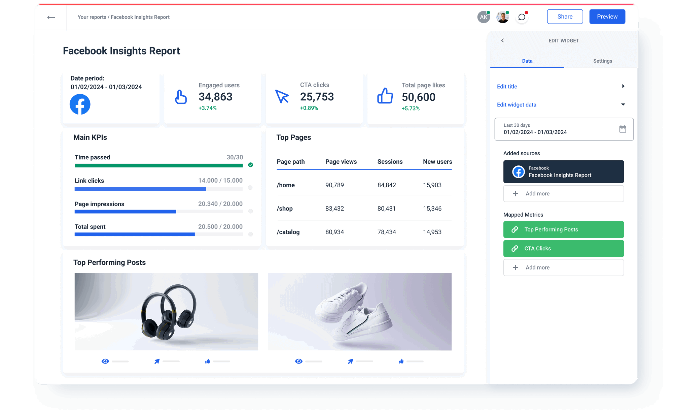This screenshot has height=410, width=673.
Task: Open the calendar icon in the date range field
Action: click(x=623, y=129)
